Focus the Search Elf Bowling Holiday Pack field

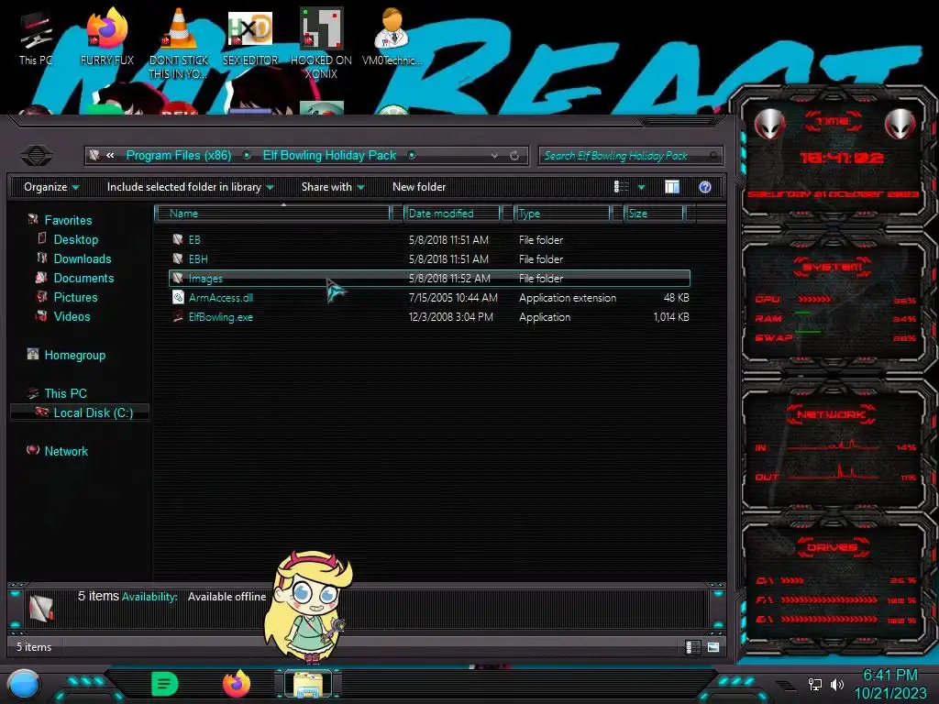tap(631, 156)
